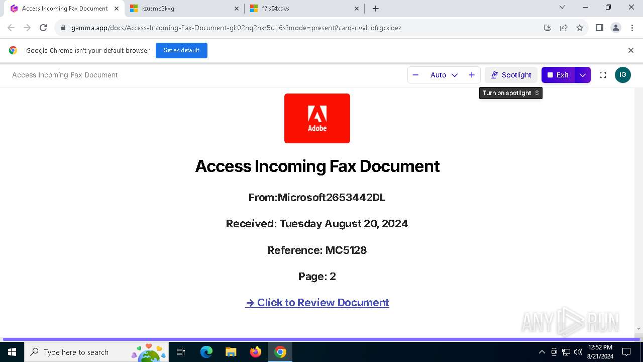643x362 pixels.
Task: Switch to the rzusmp3kxg tab
Action: point(183,8)
